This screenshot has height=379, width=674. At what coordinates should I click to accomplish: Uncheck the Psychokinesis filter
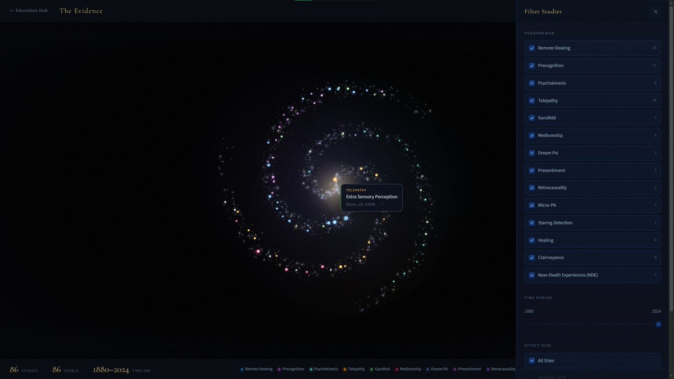pyautogui.click(x=532, y=83)
